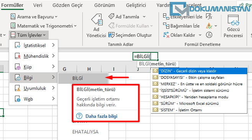Select "DOSYASAYISI" argument option
The image size is (252, 140).
pos(199,77)
